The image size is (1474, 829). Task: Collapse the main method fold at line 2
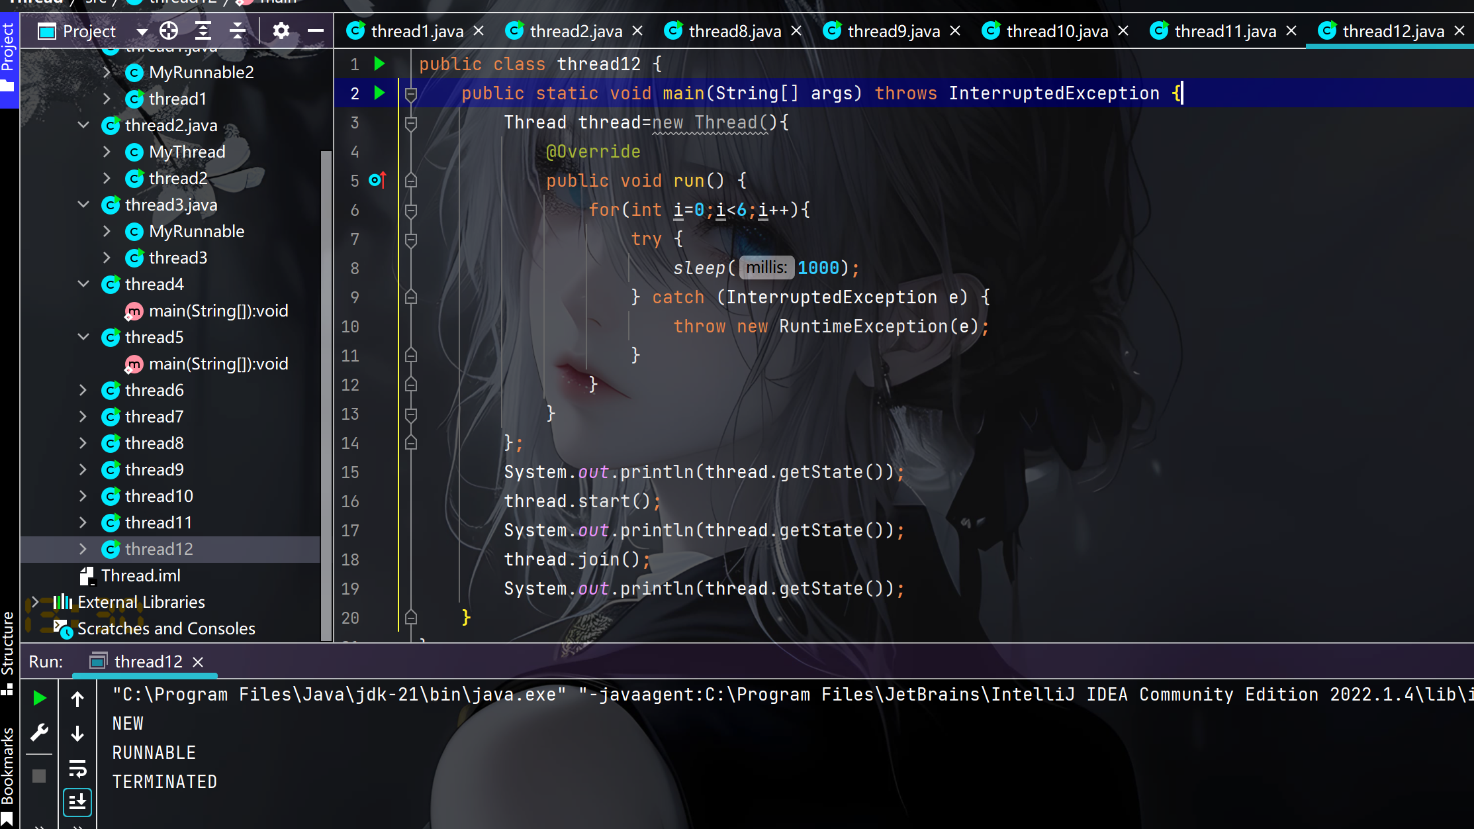coord(411,93)
